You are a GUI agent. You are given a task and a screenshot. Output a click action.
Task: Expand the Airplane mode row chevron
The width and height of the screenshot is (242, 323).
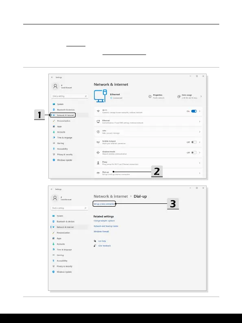click(x=200, y=153)
